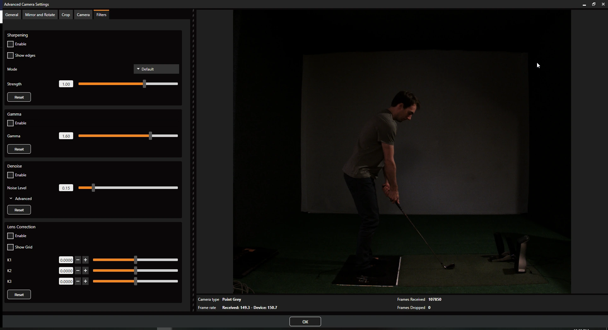Open the sharpening Mode dropdown
608x330 pixels.
point(156,69)
